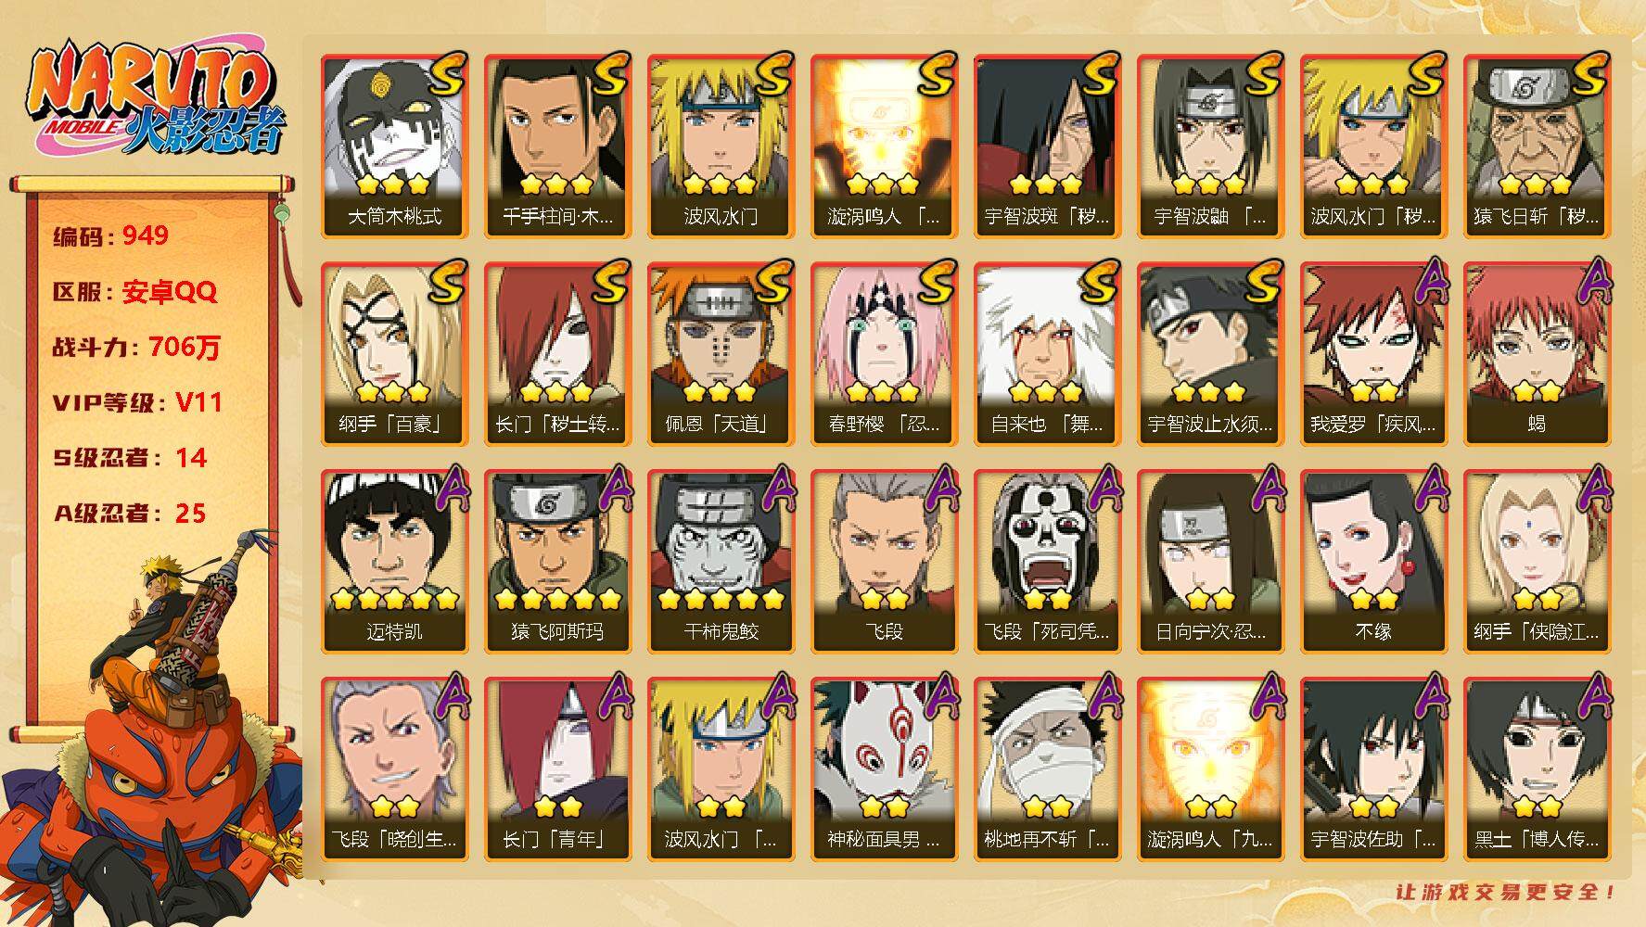Click A rank badge on 飞段 card

click(939, 488)
